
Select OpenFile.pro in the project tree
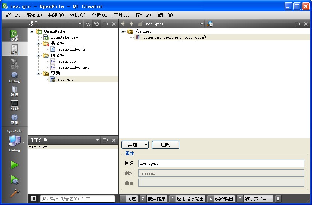(x=64, y=38)
